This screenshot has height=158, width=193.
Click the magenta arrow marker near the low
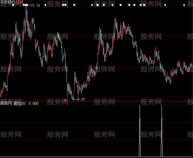[65, 100]
